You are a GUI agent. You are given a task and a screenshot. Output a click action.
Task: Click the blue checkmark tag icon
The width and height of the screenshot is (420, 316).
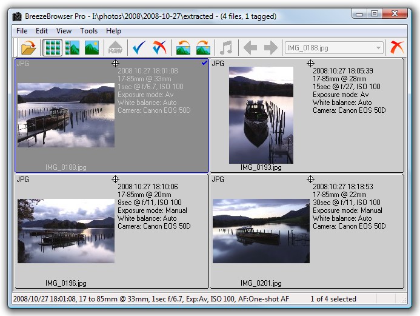click(x=139, y=48)
